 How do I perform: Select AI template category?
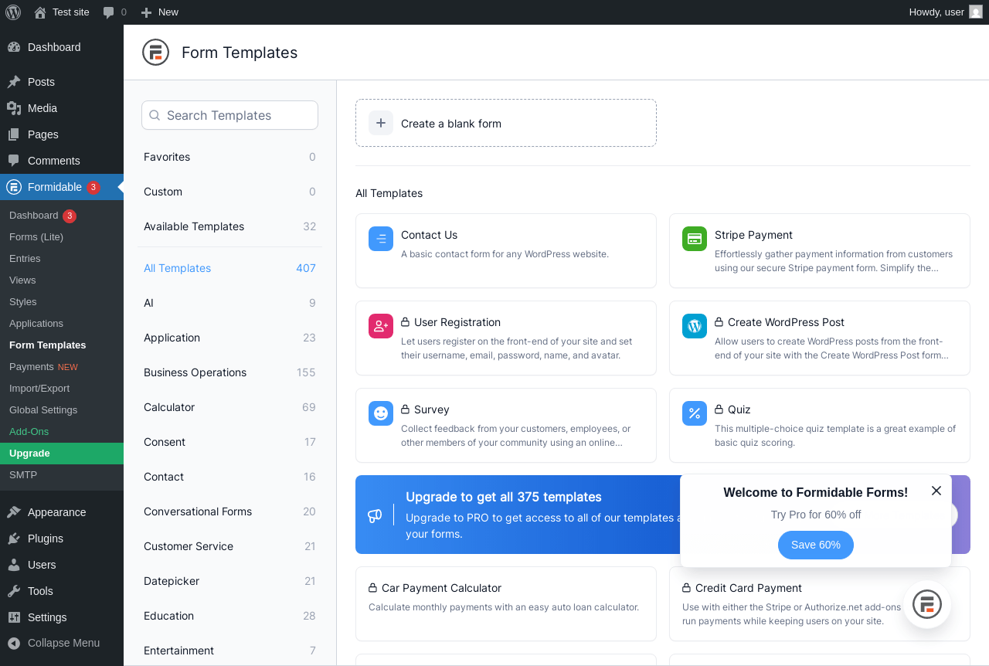[229, 303]
